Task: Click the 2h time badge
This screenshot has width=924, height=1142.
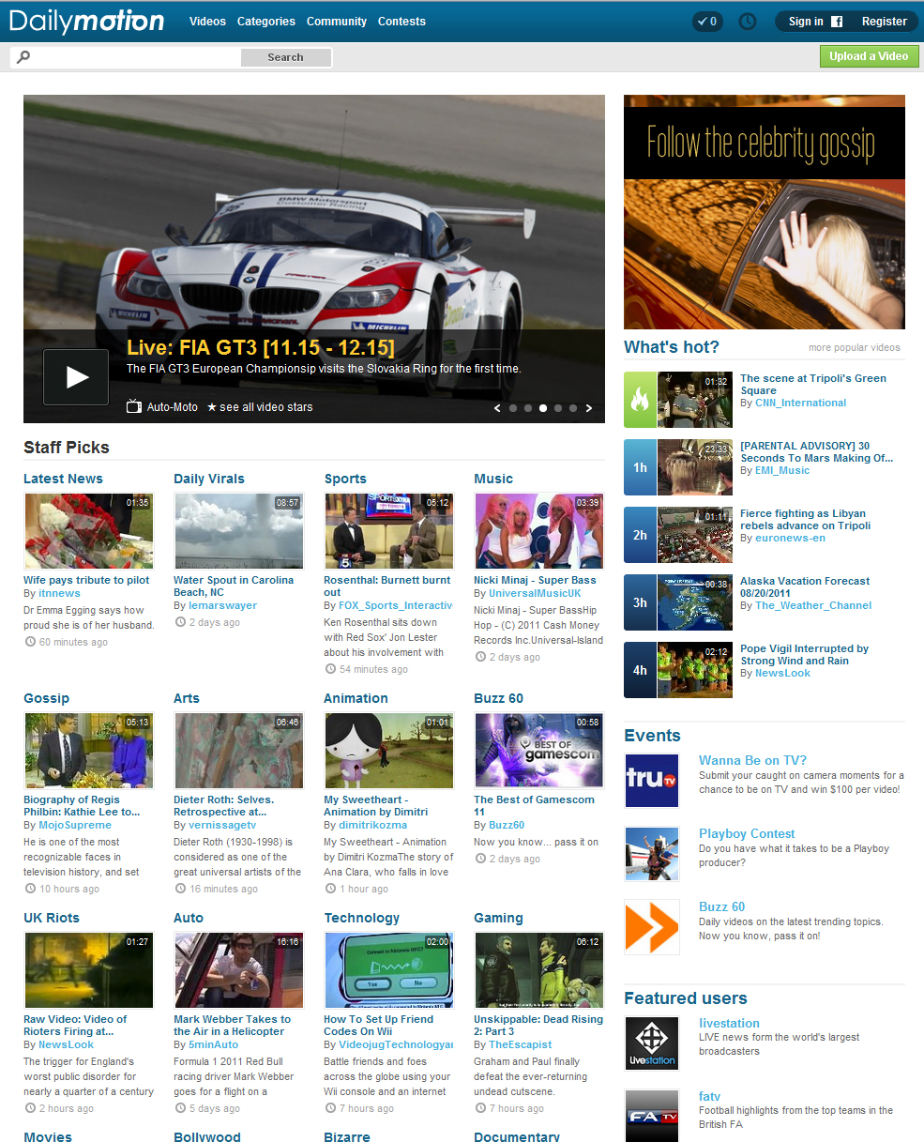Action: click(x=640, y=535)
